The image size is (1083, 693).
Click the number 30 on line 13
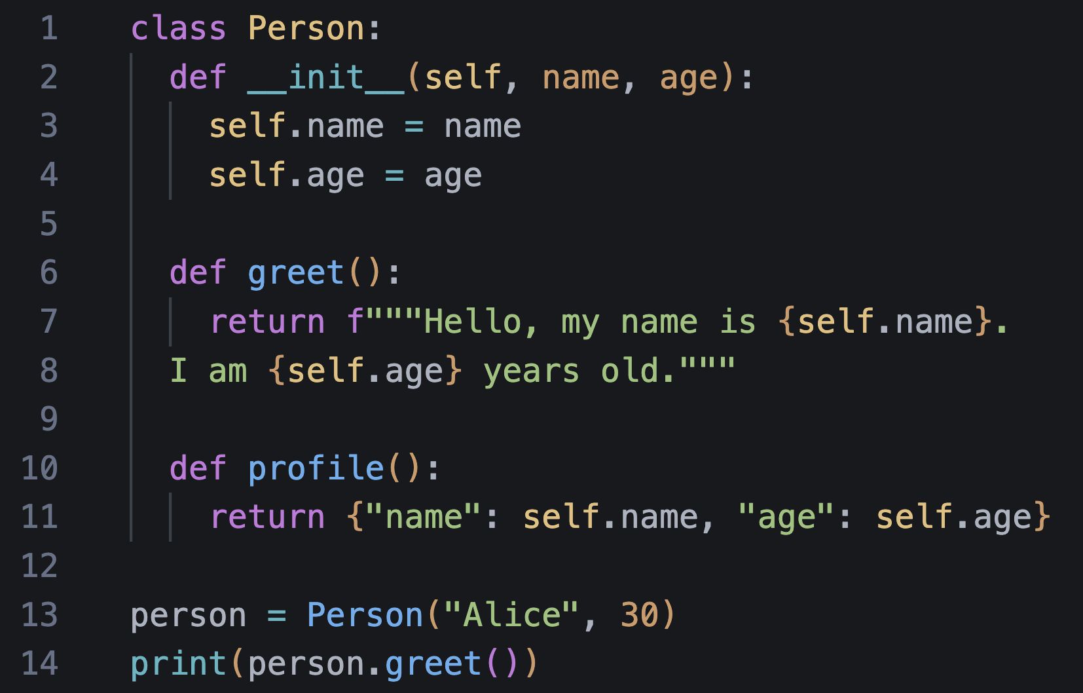639,615
